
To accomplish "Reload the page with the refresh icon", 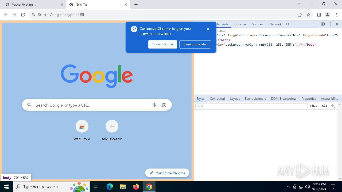I will coord(23,15).
